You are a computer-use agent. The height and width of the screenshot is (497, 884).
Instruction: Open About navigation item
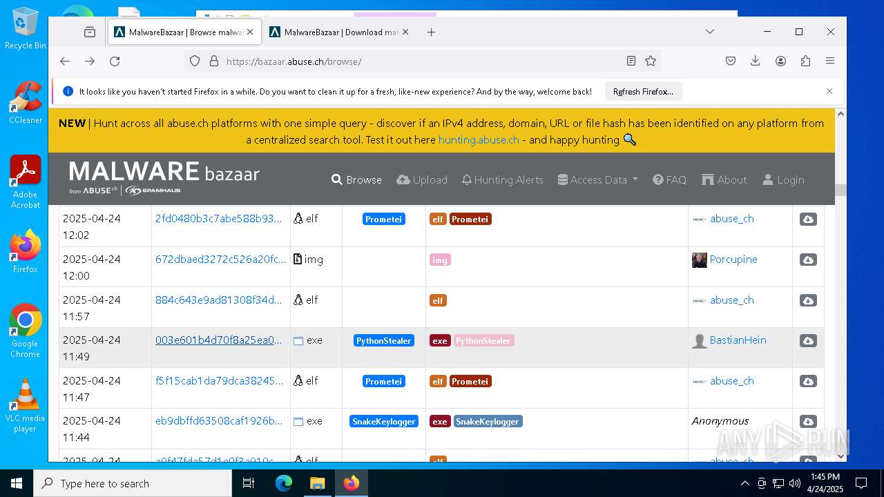tap(724, 179)
